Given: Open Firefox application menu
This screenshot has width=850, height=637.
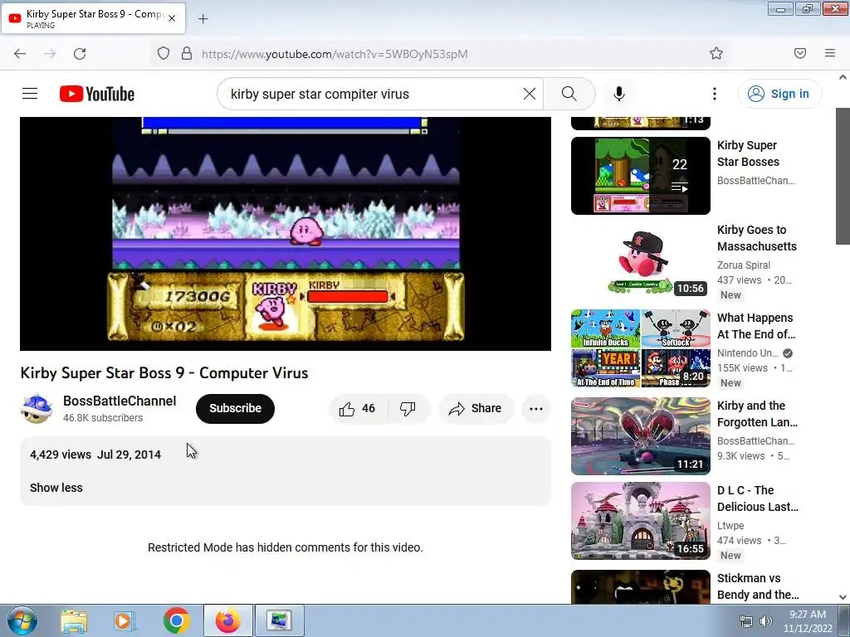Looking at the screenshot, I should pos(830,53).
